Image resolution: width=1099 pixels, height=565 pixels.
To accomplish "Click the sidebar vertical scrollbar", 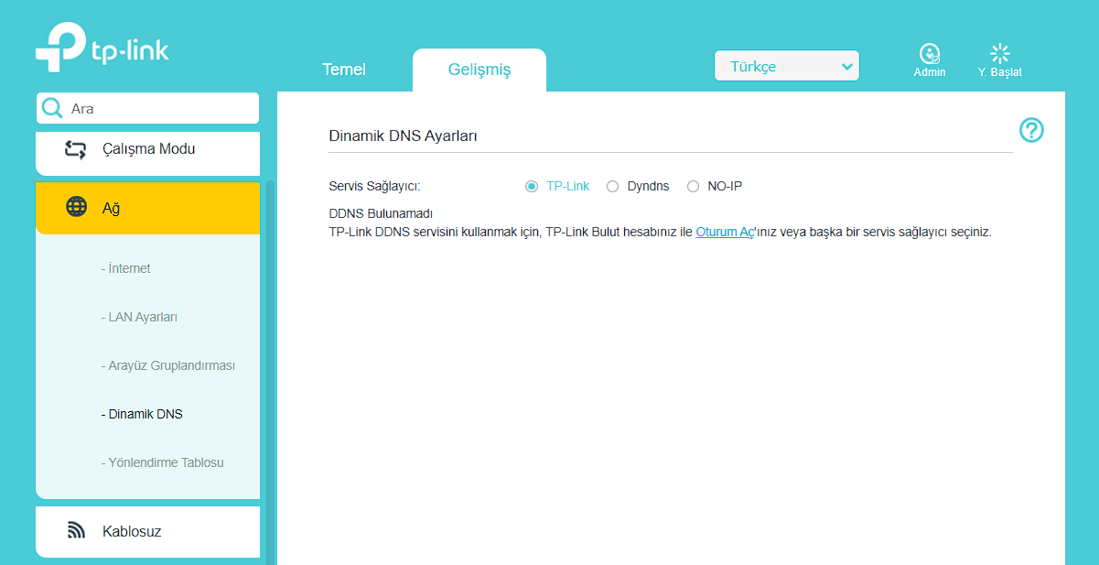I will pyautogui.click(x=270, y=371).
